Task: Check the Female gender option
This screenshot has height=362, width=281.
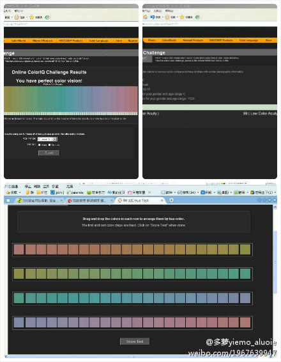Action: (x=49, y=145)
